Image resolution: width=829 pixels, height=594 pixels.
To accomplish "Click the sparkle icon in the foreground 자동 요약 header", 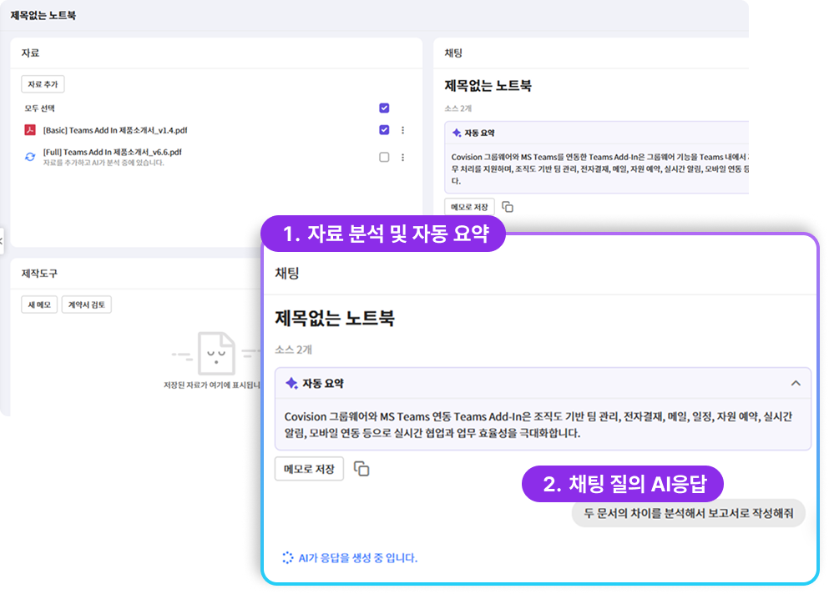I will click(291, 384).
